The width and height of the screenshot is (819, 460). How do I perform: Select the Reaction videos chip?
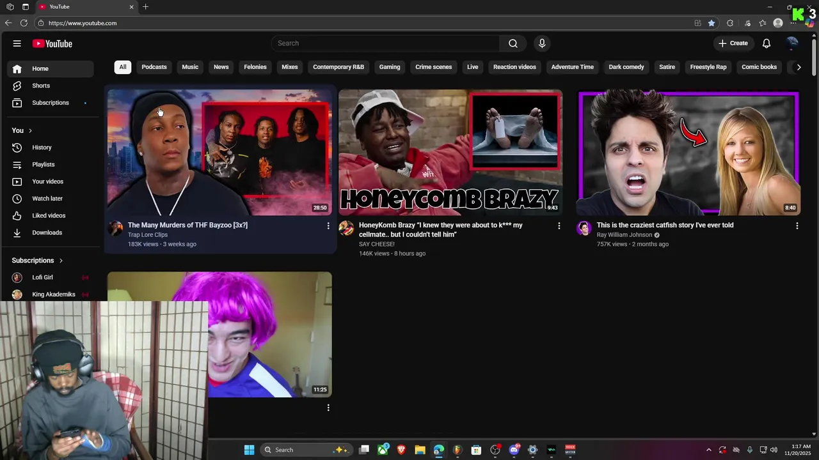[x=514, y=67]
